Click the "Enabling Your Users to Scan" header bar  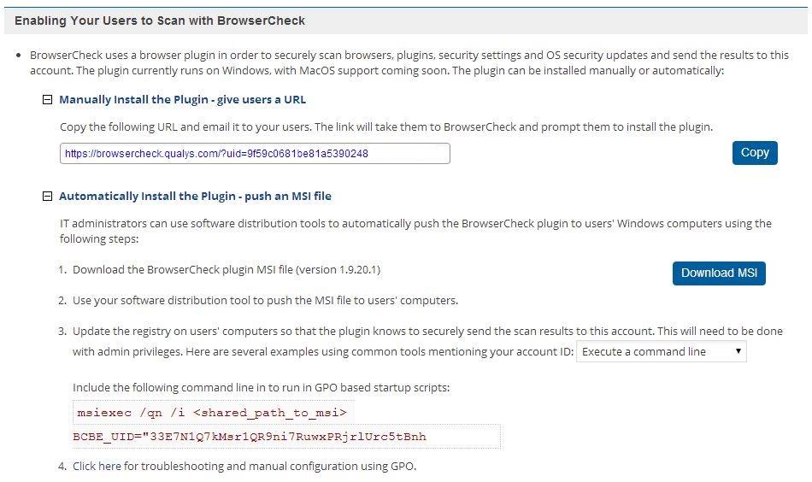(x=406, y=21)
